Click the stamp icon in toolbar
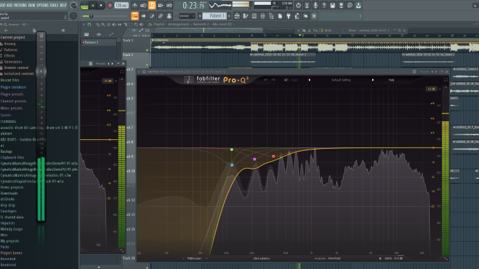 point(169,16)
